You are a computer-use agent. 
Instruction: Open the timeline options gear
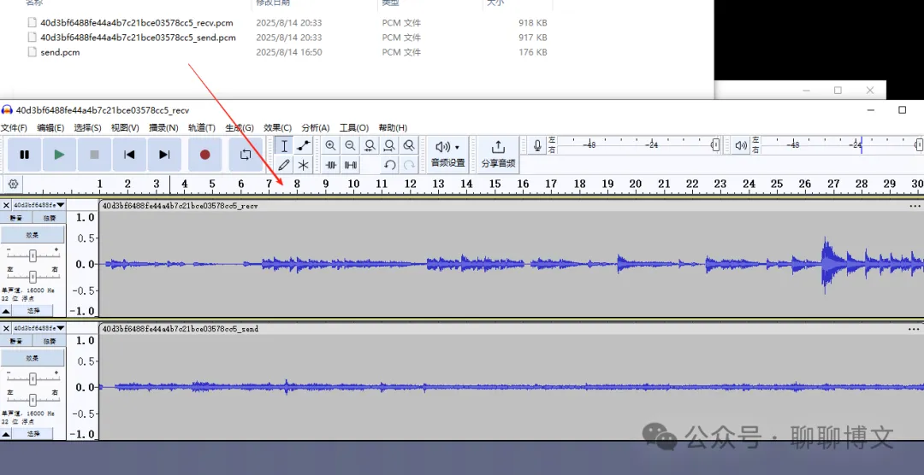point(13,184)
